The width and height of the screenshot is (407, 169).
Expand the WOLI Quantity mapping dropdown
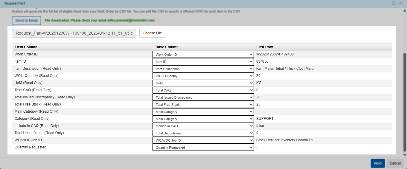coord(203,76)
